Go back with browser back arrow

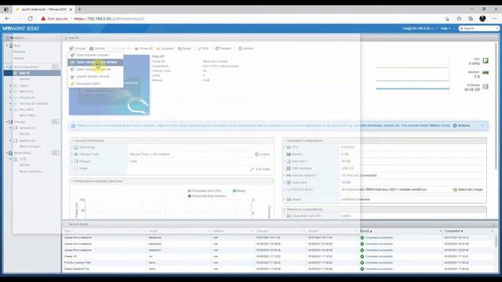point(7,19)
